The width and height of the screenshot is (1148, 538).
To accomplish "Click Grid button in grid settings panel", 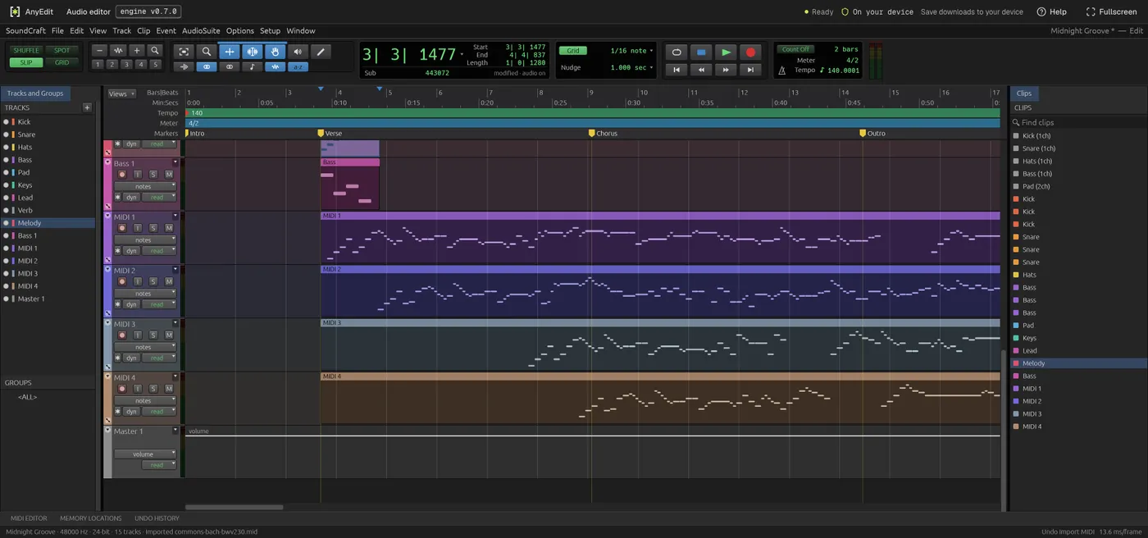I will click(574, 51).
